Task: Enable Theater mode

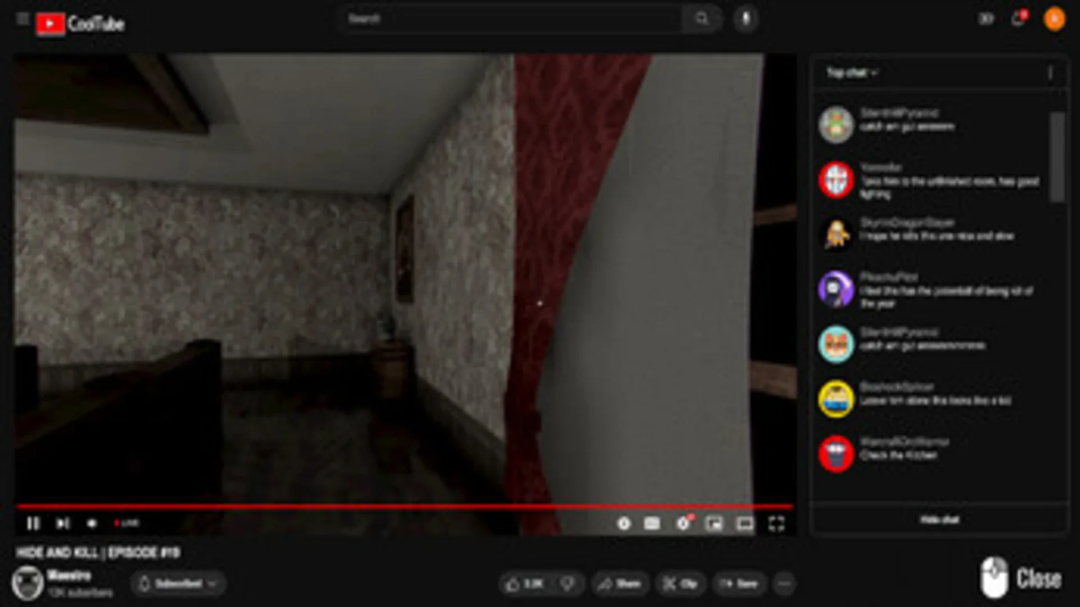Action: 744,523
